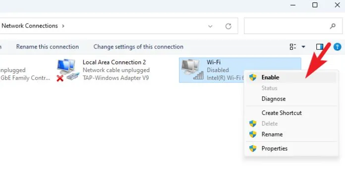Open Help with the blue question mark
This screenshot has width=345, height=193.
337,47
